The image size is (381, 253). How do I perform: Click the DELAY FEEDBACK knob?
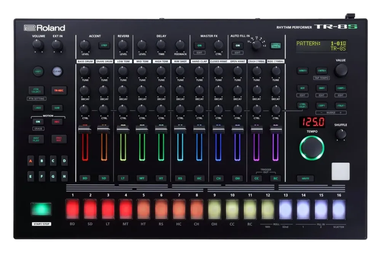point(180,45)
